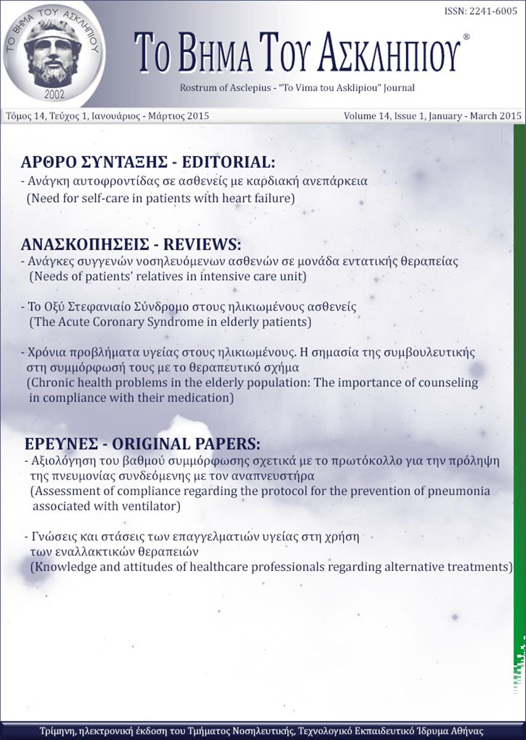The height and width of the screenshot is (740, 526).
Task: Click 'in compliance with their medication)' line
Action: [132, 398]
